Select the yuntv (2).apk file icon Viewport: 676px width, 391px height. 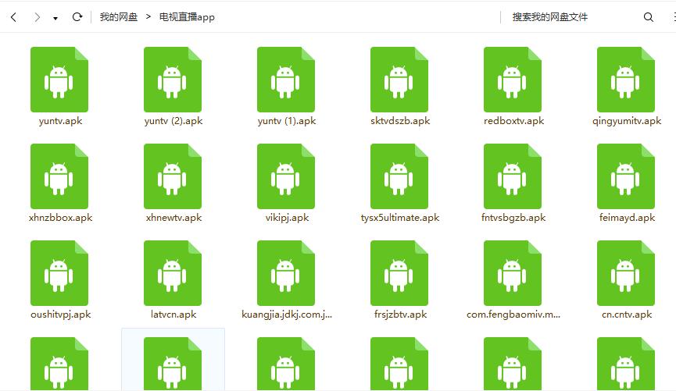[173, 80]
